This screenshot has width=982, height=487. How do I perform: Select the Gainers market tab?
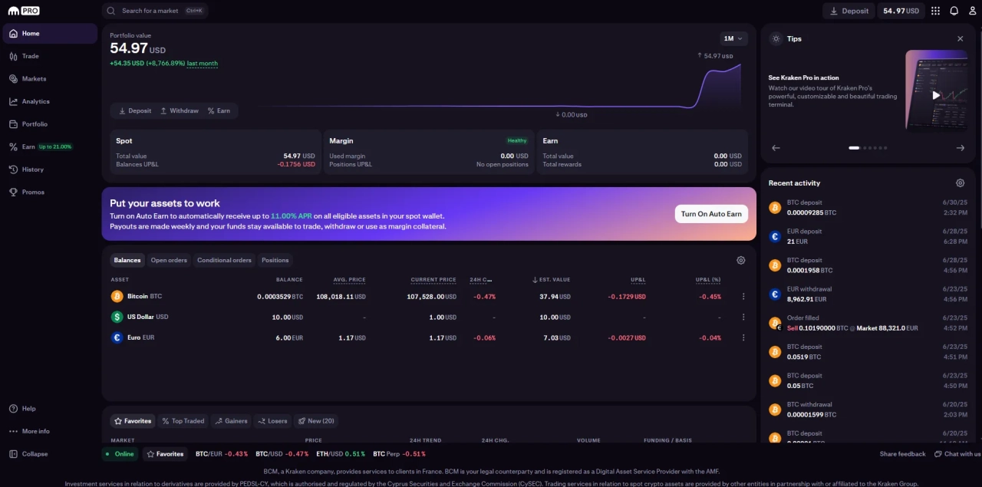coord(231,421)
